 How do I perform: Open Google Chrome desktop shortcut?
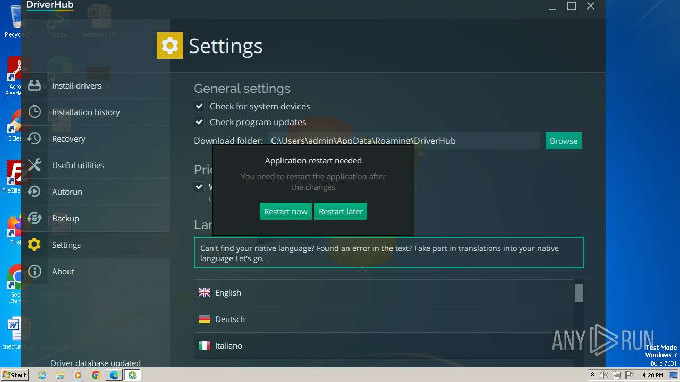18,284
